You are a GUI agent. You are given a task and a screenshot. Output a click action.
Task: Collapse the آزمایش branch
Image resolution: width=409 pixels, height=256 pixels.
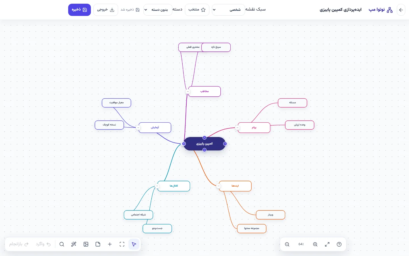[138, 128]
